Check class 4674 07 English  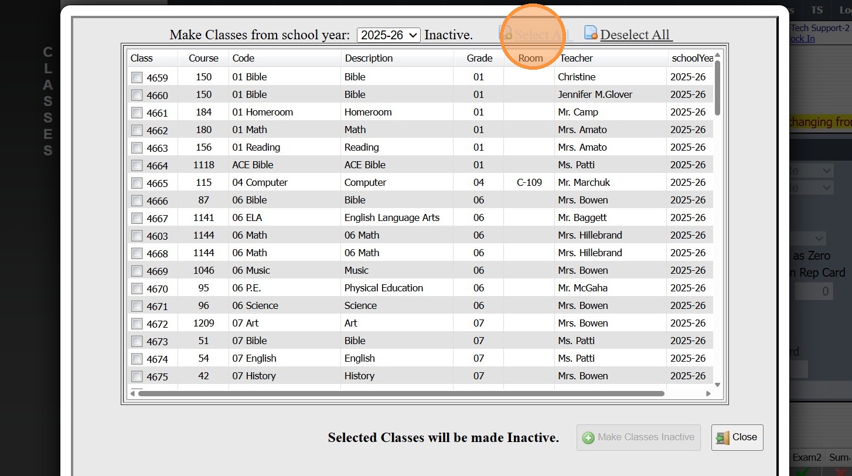(137, 358)
